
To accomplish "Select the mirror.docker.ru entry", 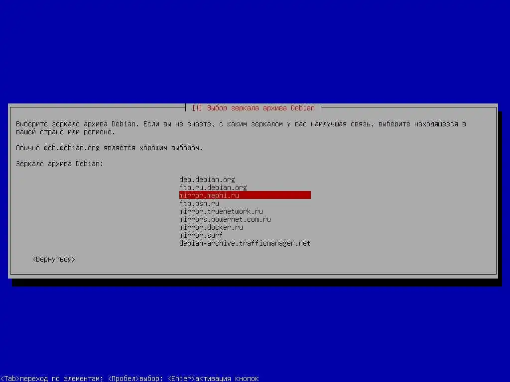I will click(x=245, y=227).
